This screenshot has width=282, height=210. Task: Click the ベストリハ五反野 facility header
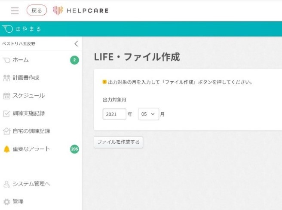pyautogui.click(x=19, y=43)
